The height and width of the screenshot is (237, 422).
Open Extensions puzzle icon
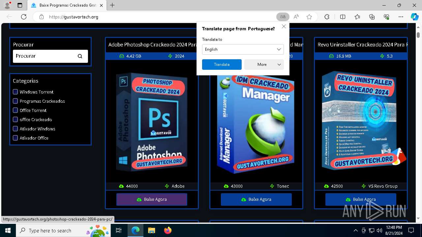click(327, 17)
